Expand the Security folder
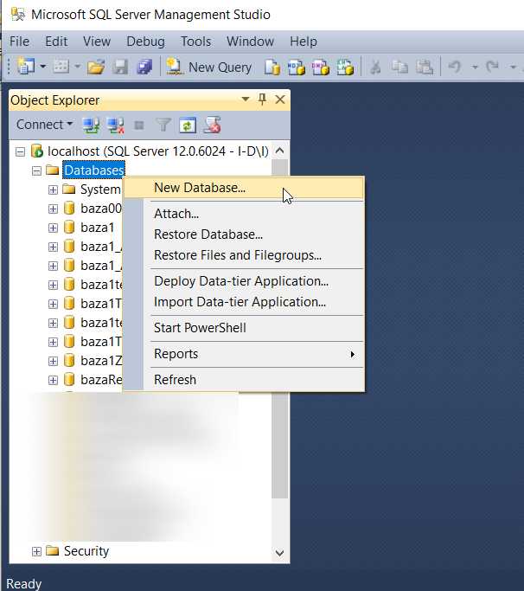 coord(36,551)
